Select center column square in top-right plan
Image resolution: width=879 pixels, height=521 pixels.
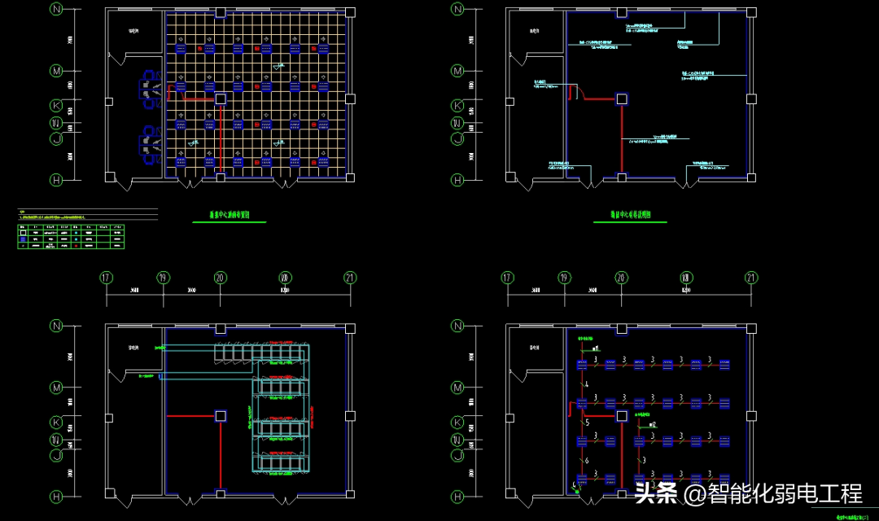[x=621, y=99]
